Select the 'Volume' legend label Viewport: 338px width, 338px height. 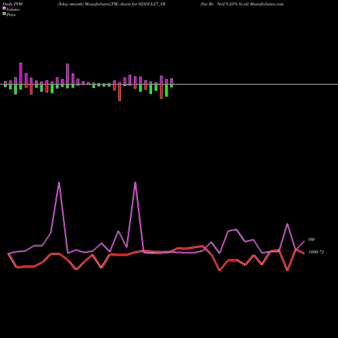coord(13,9)
